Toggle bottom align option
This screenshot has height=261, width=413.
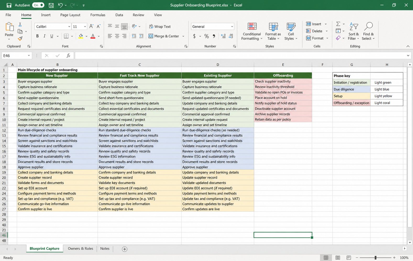(x=124, y=26)
